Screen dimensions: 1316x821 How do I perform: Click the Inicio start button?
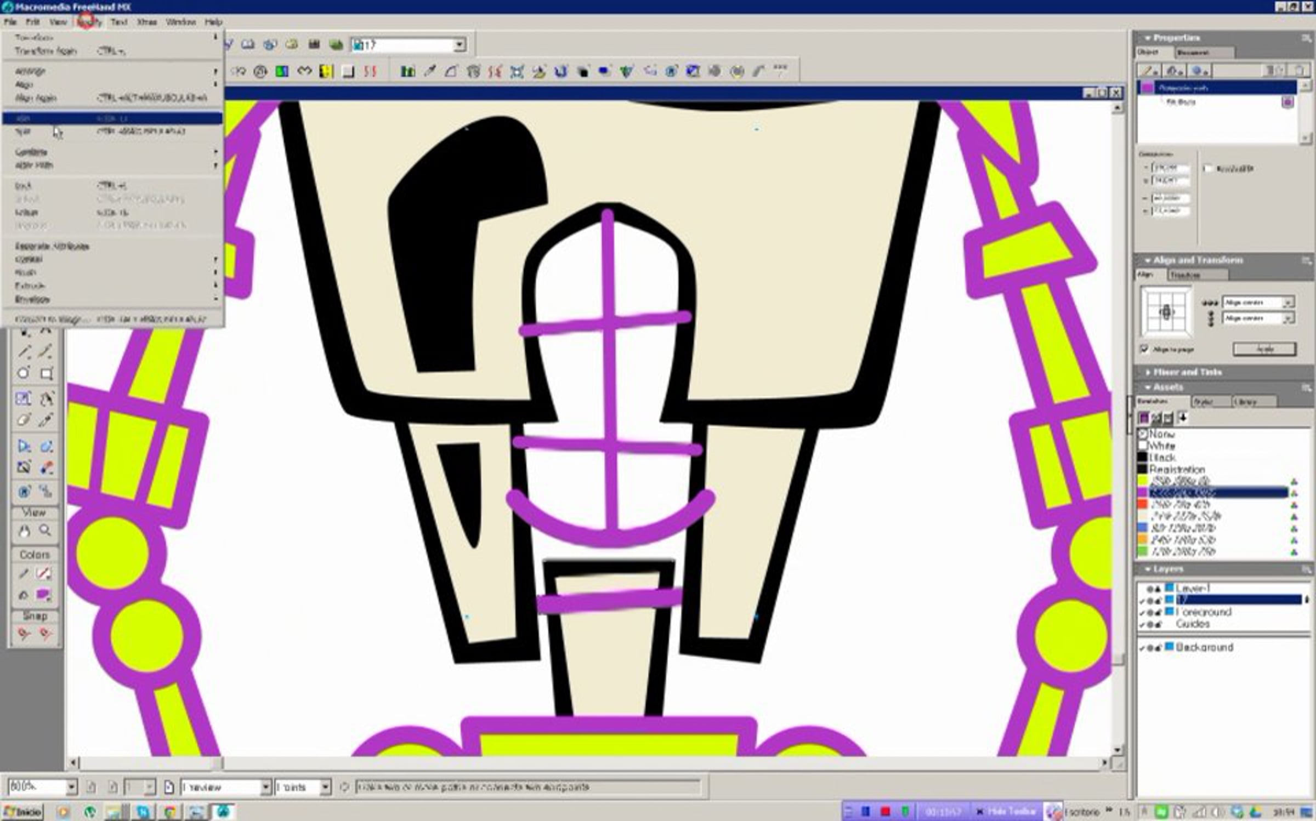22,812
